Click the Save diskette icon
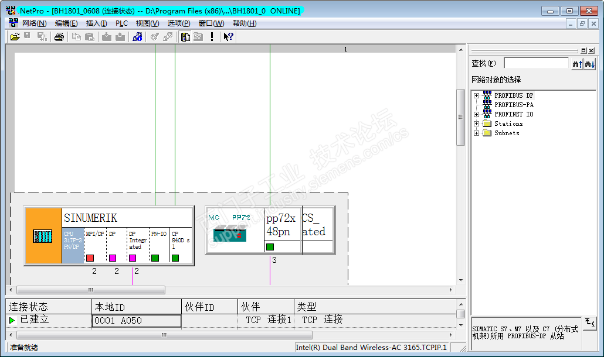This screenshot has width=604, height=357. click(28, 36)
